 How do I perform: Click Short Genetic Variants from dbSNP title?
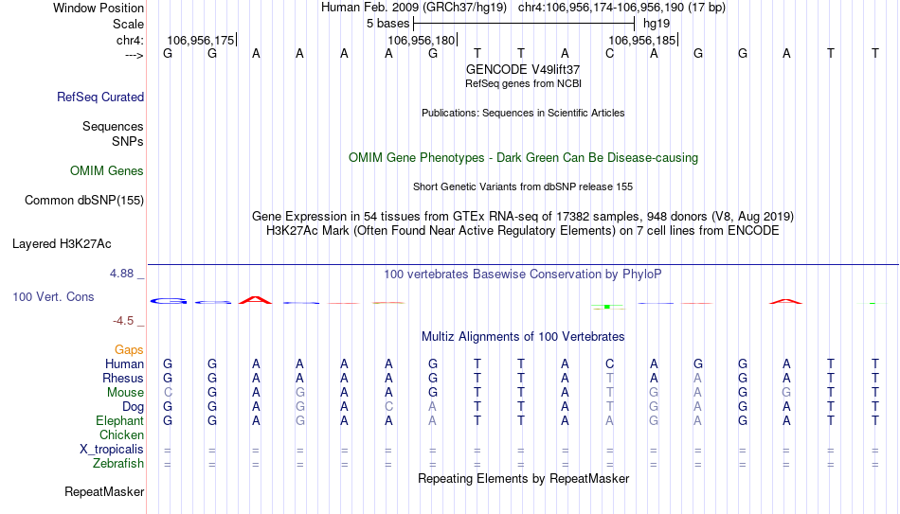523,187
